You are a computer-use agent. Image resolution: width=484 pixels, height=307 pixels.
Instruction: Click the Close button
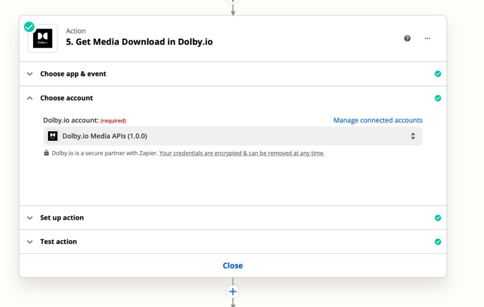tap(233, 266)
